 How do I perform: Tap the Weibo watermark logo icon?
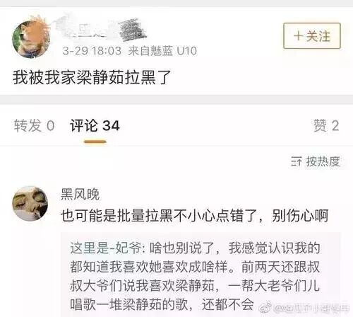pos(265,308)
